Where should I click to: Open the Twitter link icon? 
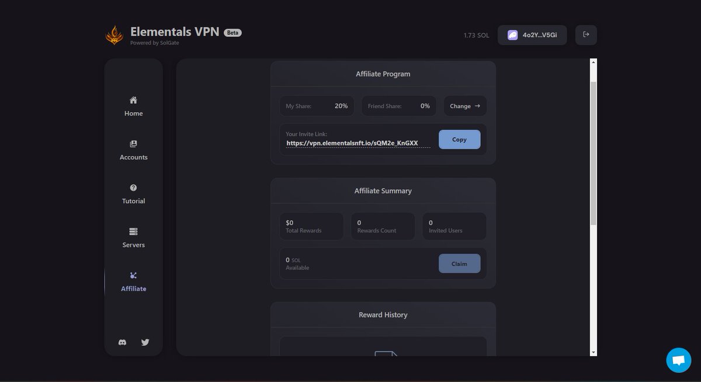point(145,342)
